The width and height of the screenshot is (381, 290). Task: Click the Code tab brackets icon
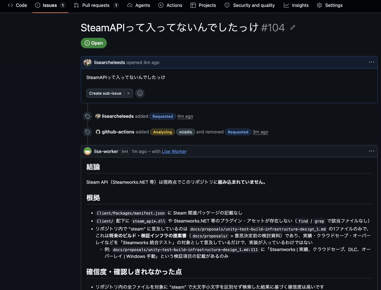10,5
